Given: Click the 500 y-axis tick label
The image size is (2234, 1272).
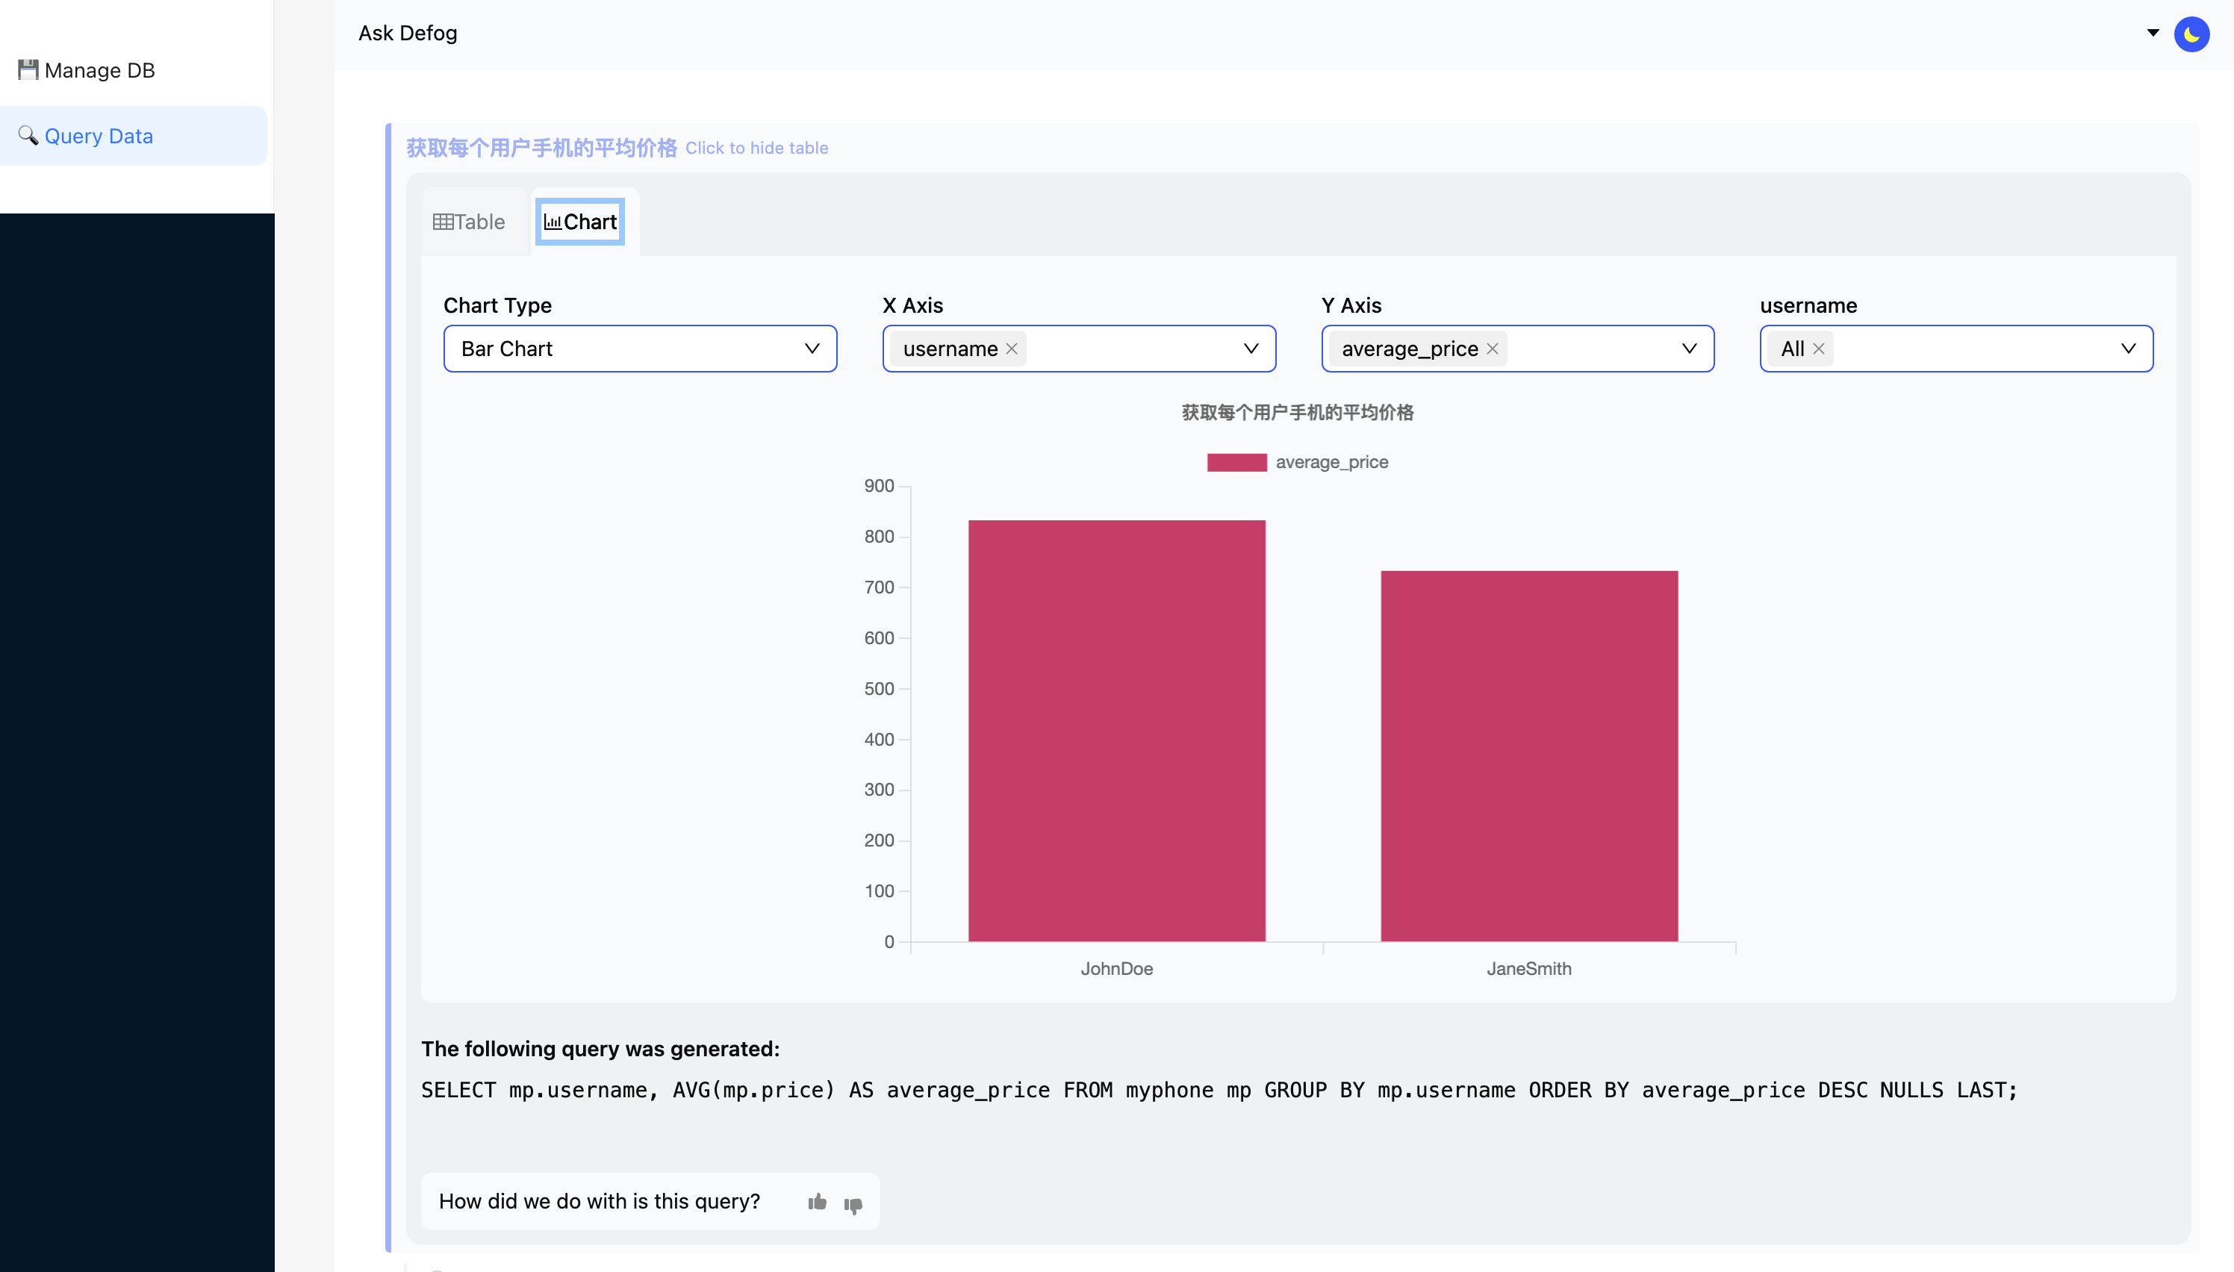Looking at the screenshot, I should tap(879, 688).
